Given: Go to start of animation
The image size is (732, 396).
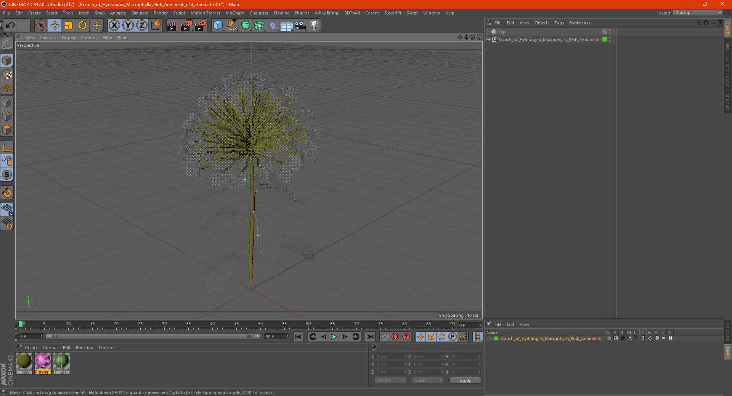Looking at the screenshot, I should (x=299, y=337).
